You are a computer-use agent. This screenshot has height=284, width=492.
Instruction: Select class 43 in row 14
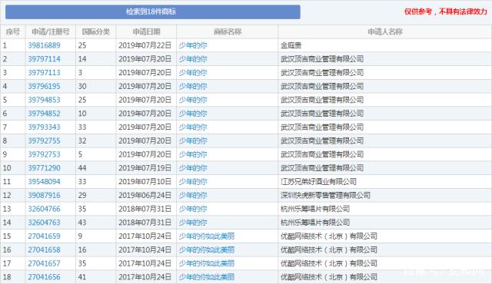click(x=82, y=223)
